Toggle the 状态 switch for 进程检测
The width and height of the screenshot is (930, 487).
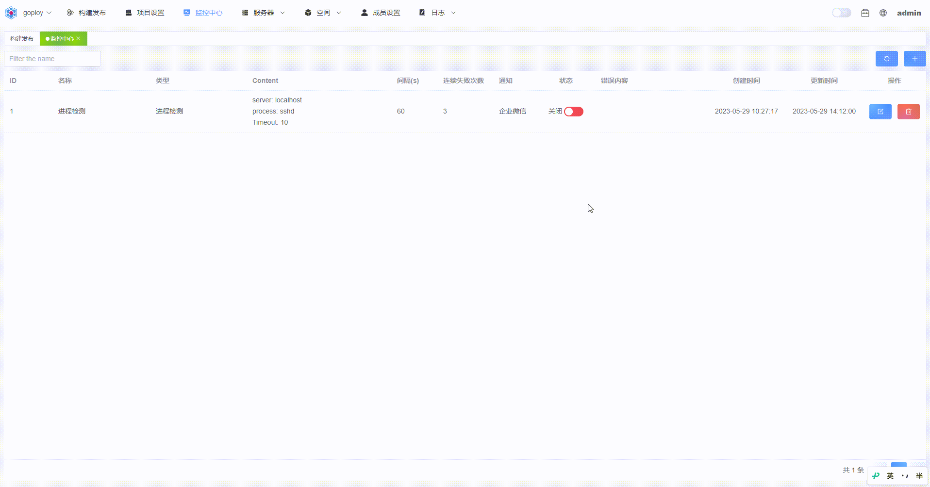[573, 112]
